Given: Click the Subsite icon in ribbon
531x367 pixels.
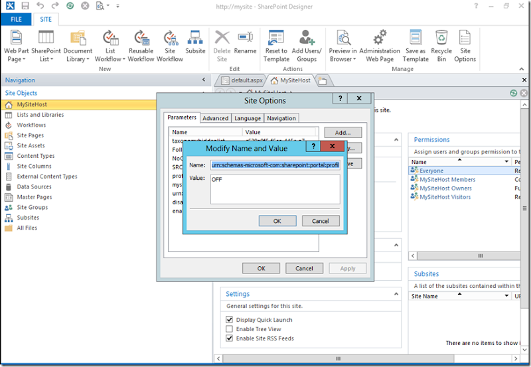Looking at the screenshot, I should tap(195, 42).
